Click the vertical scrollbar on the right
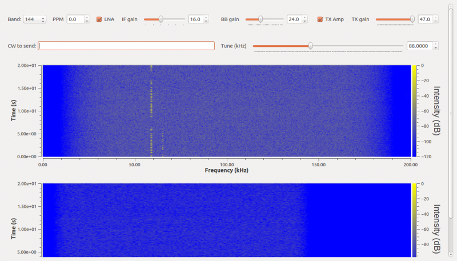457x261 pixels. click(451, 114)
